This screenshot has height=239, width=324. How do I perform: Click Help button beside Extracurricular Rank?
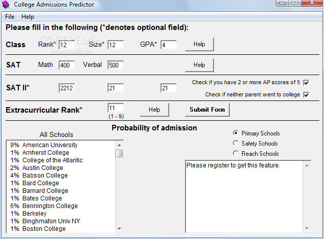[x=154, y=110]
